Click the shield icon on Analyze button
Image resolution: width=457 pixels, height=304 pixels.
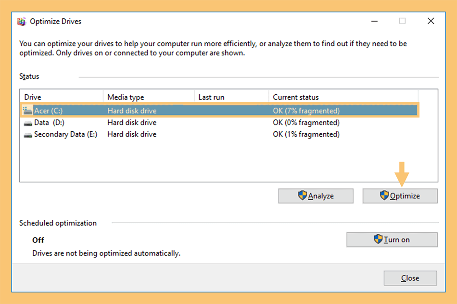tap(303, 195)
